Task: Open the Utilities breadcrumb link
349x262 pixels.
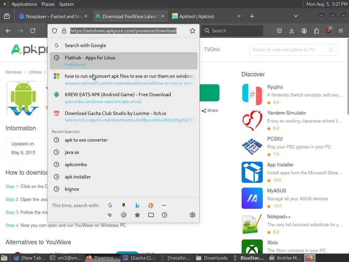Action: [x=35, y=72]
